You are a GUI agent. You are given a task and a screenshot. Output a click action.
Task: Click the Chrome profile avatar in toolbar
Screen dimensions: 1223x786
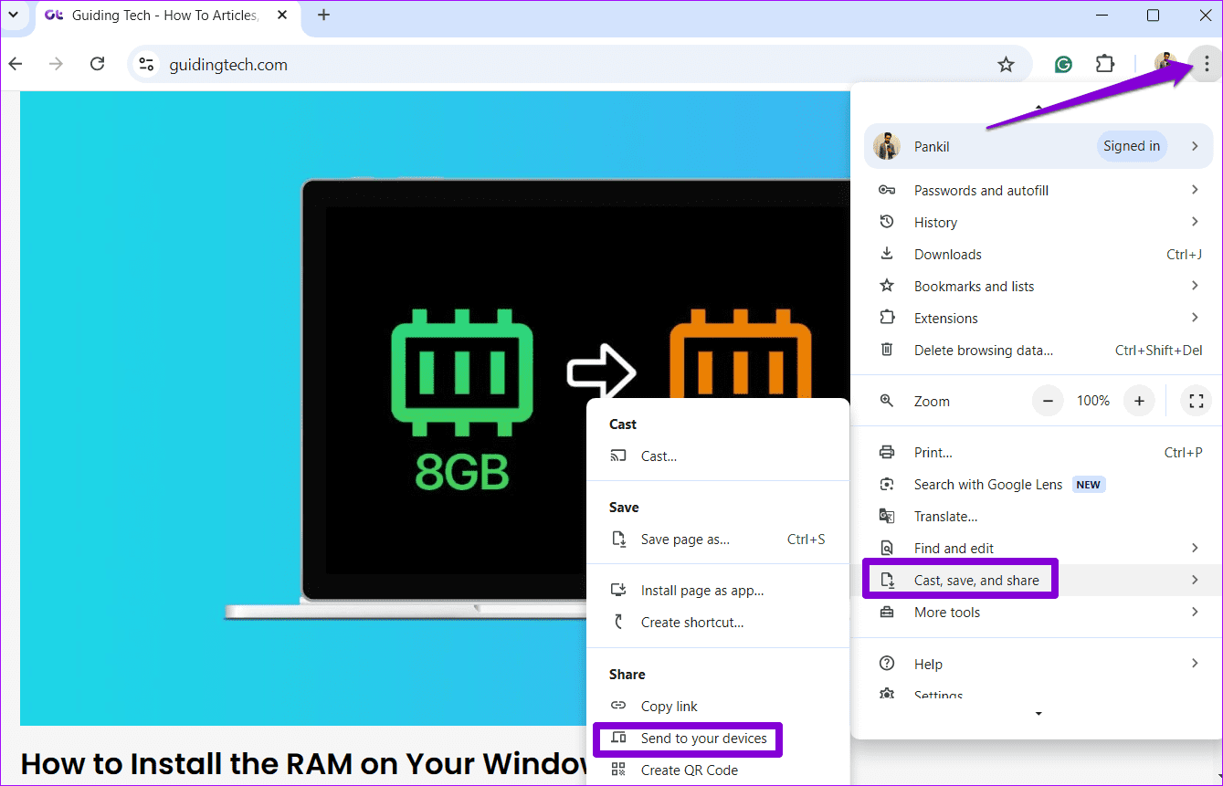1165,64
